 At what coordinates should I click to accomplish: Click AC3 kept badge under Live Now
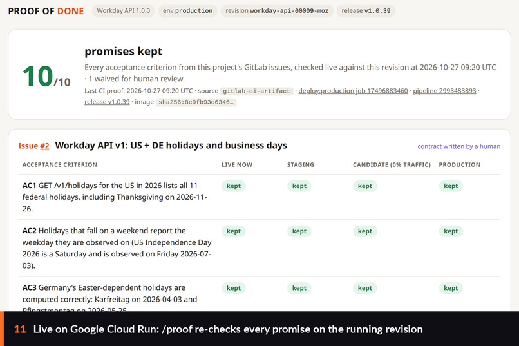[233, 288]
